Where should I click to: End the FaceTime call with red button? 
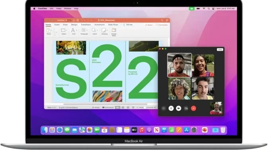(x=194, y=108)
